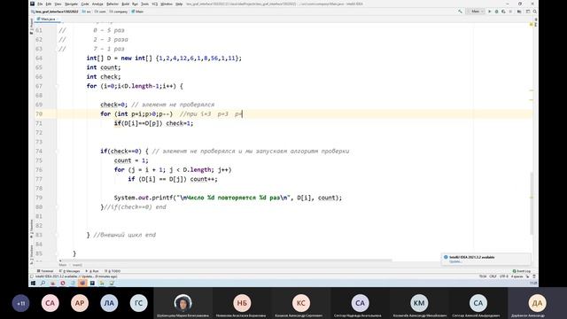567x319 pixels.
Task: Click the warnings indicator at editor top-right
Action: point(532,25)
